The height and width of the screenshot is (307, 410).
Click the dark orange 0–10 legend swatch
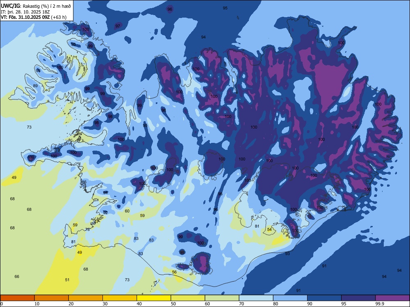(17, 298)
